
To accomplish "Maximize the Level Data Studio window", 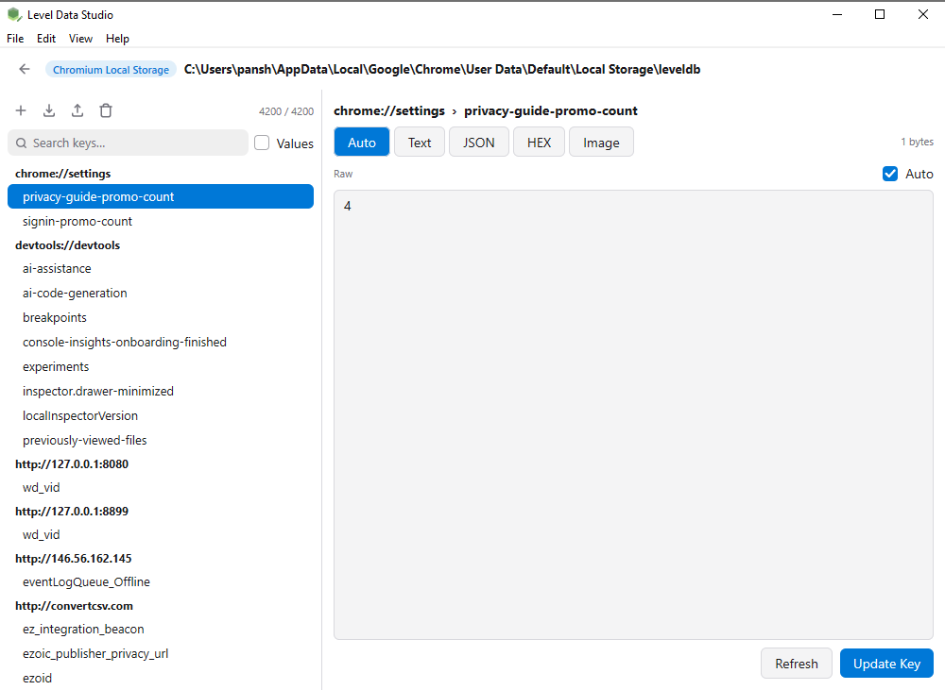I will (x=880, y=14).
